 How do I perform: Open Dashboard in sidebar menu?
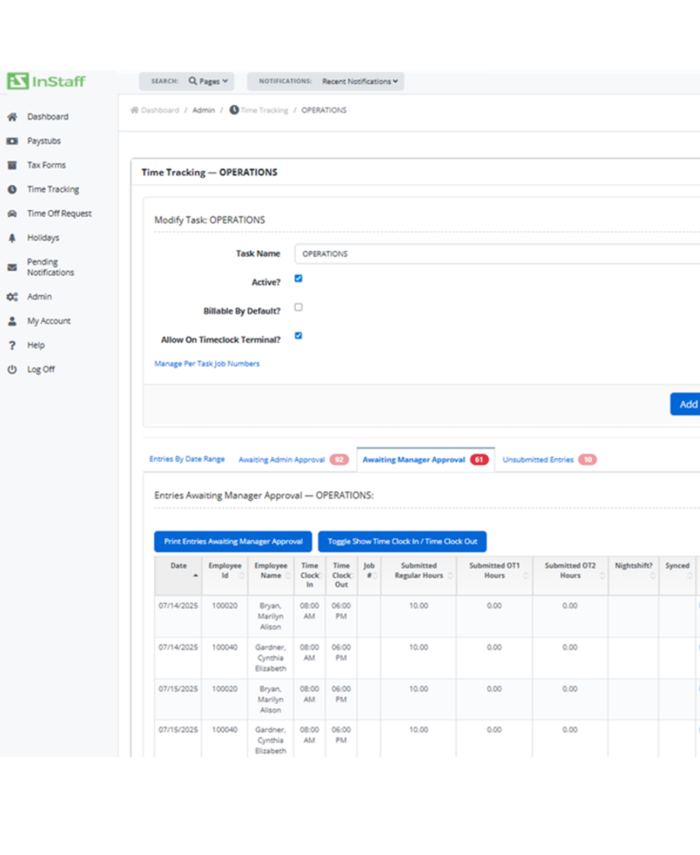point(48,117)
